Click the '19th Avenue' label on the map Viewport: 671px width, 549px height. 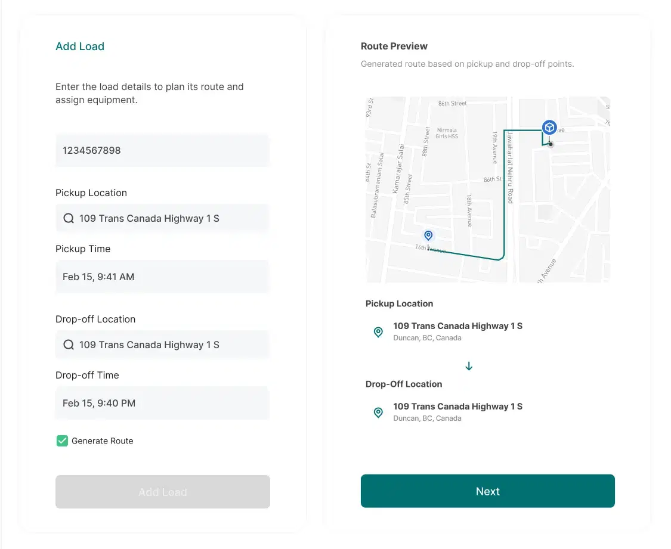click(494, 147)
